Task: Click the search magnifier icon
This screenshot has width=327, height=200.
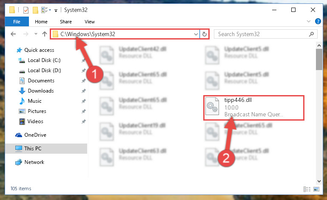Action: (311, 34)
